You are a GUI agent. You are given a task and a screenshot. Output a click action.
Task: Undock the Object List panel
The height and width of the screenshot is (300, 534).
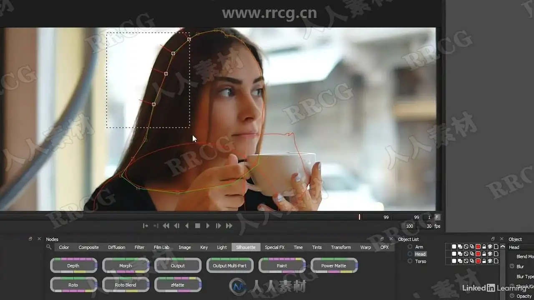493,239
